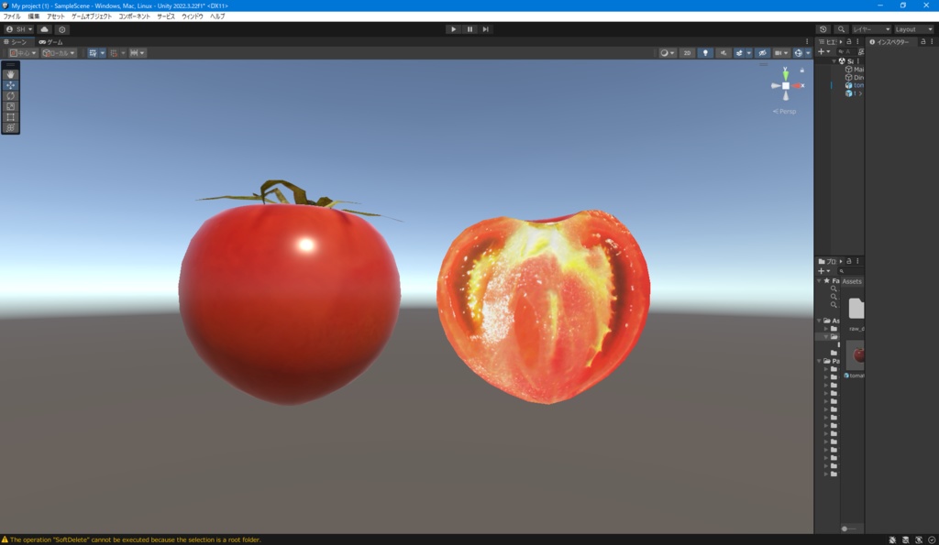Click the scene gizmo center cube
This screenshot has width=939, height=545.
pyautogui.click(x=786, y=85)
